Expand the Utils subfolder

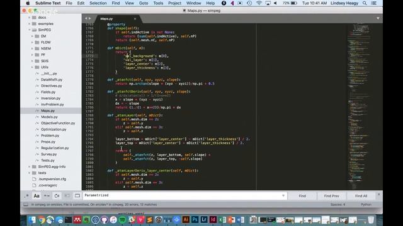click(32, 67)
